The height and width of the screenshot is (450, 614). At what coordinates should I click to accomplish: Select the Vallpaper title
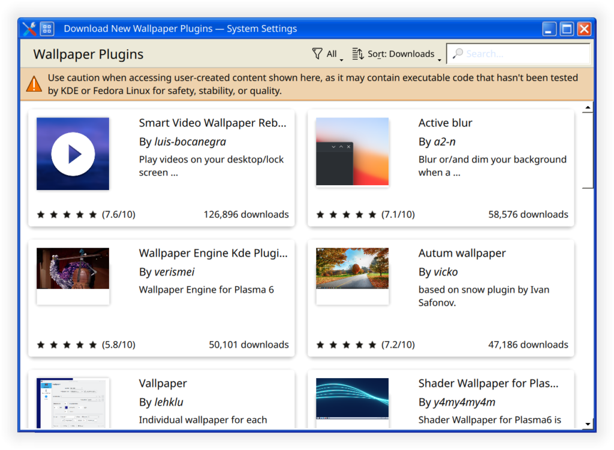pos(163,383)
